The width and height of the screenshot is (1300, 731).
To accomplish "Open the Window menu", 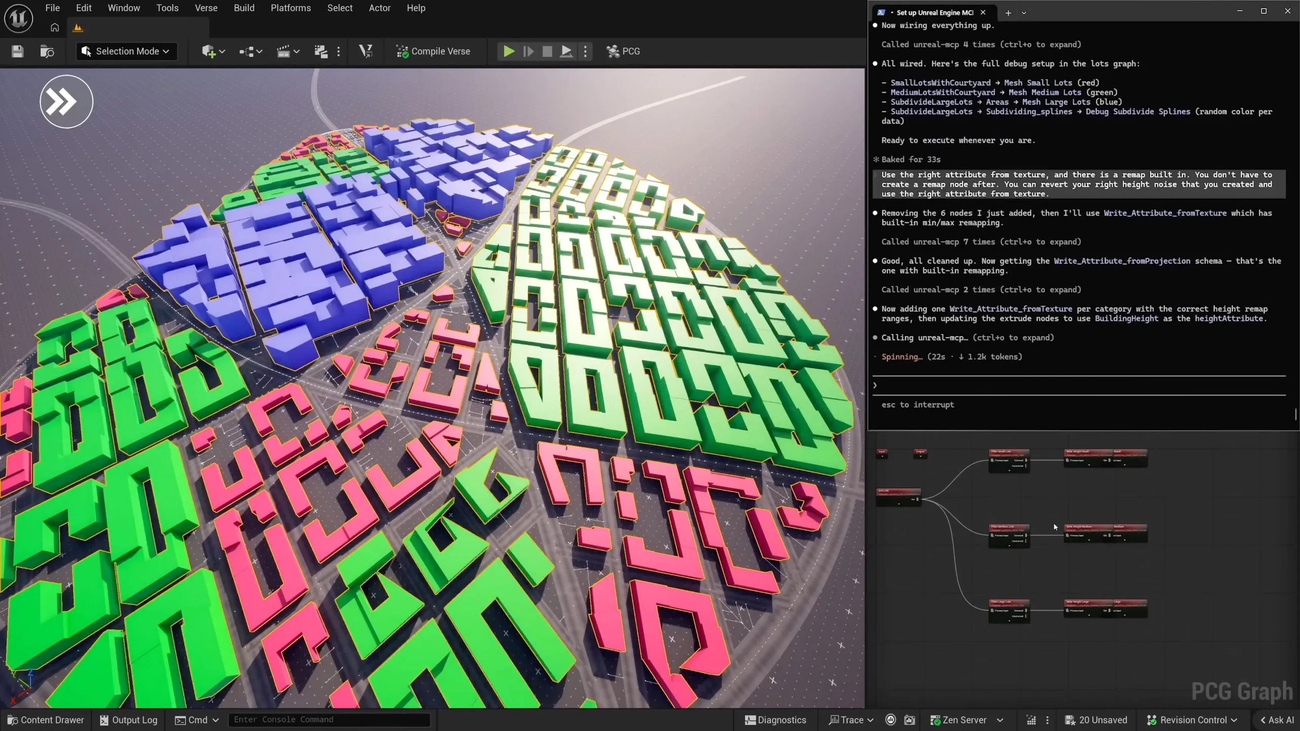I will pos(124,8).
